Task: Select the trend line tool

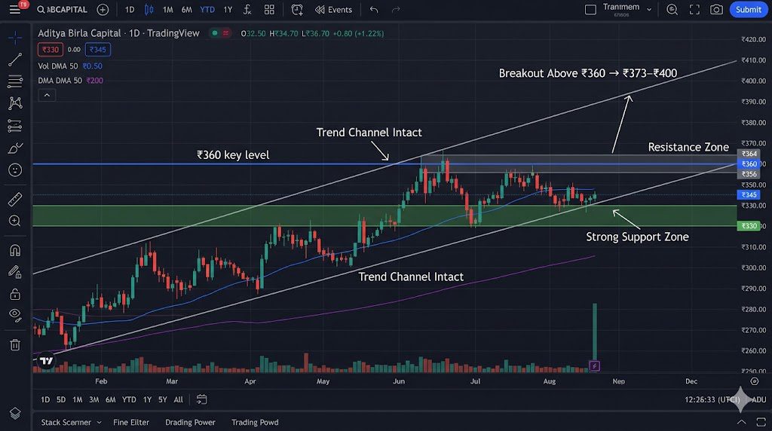Action: click(x=15, y=60)
